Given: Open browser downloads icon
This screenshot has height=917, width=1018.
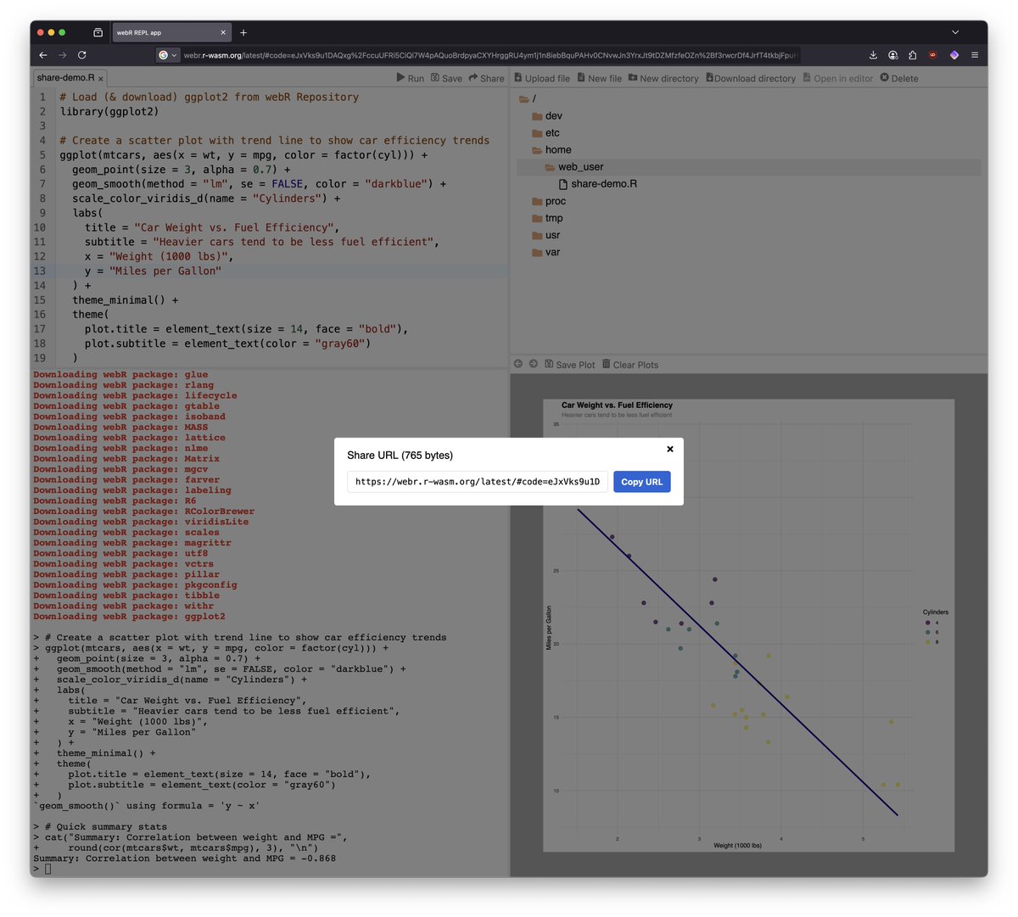Looking at the screenshot, I should coord(873,55).
